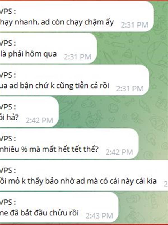The image size is (168, 225).
Task: Click the 2:43 PM timestamp on the last message
Action: click(99, 216)
